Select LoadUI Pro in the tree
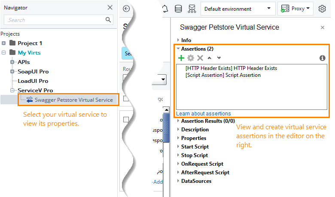 point(33,81)
